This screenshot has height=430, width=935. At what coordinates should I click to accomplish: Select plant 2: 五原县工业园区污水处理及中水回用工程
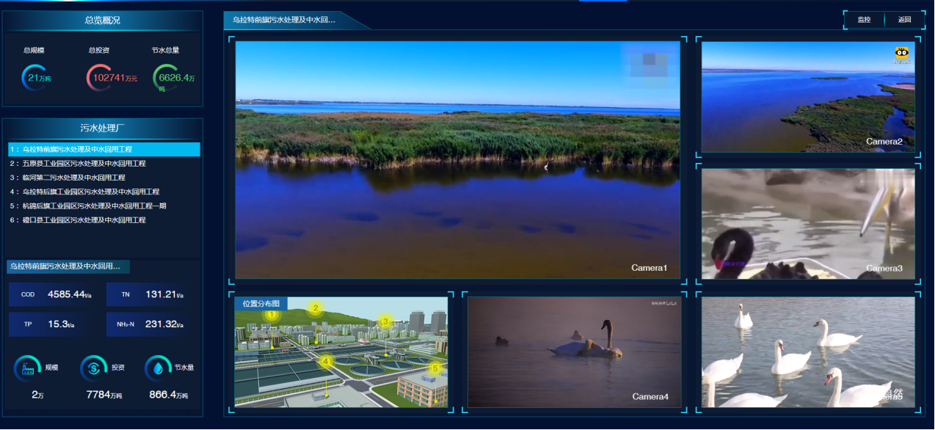(x=84, y=164)
